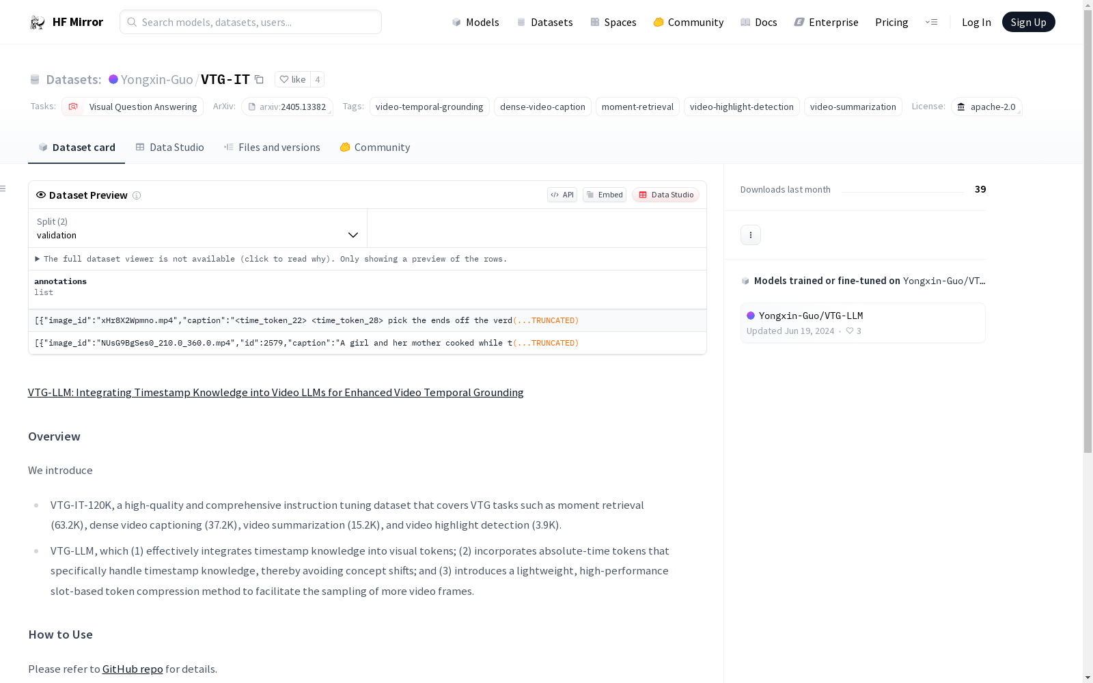The width and height of the screenshot is (1093, 683).
Task: Open API access button
Action: [562, 195]
